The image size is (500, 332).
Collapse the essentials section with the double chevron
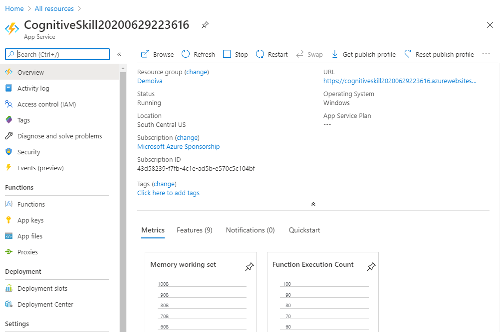click(313, 204)
